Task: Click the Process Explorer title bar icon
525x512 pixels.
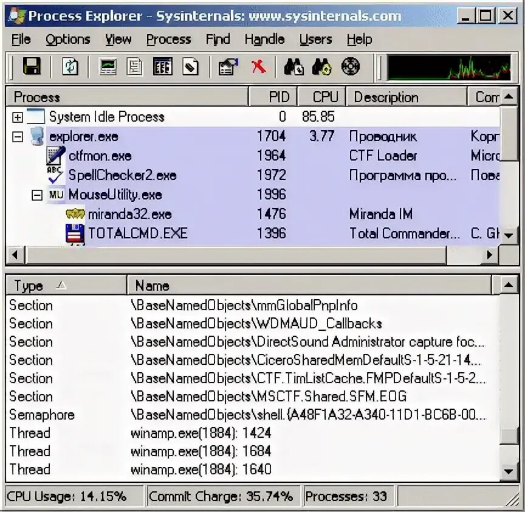Action: pyautogui.click(x=17, y=16)
